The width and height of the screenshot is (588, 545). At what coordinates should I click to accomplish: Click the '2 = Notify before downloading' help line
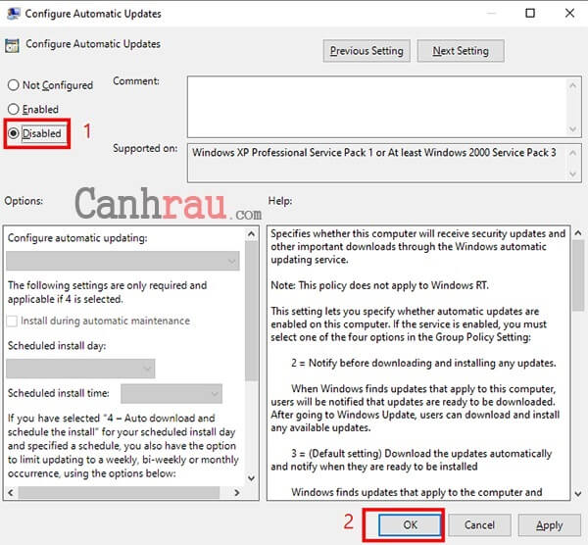[x=423, y=363]
